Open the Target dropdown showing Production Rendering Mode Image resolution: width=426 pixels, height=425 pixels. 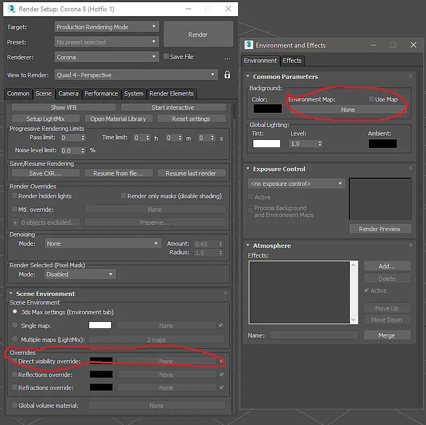point(106,27)
